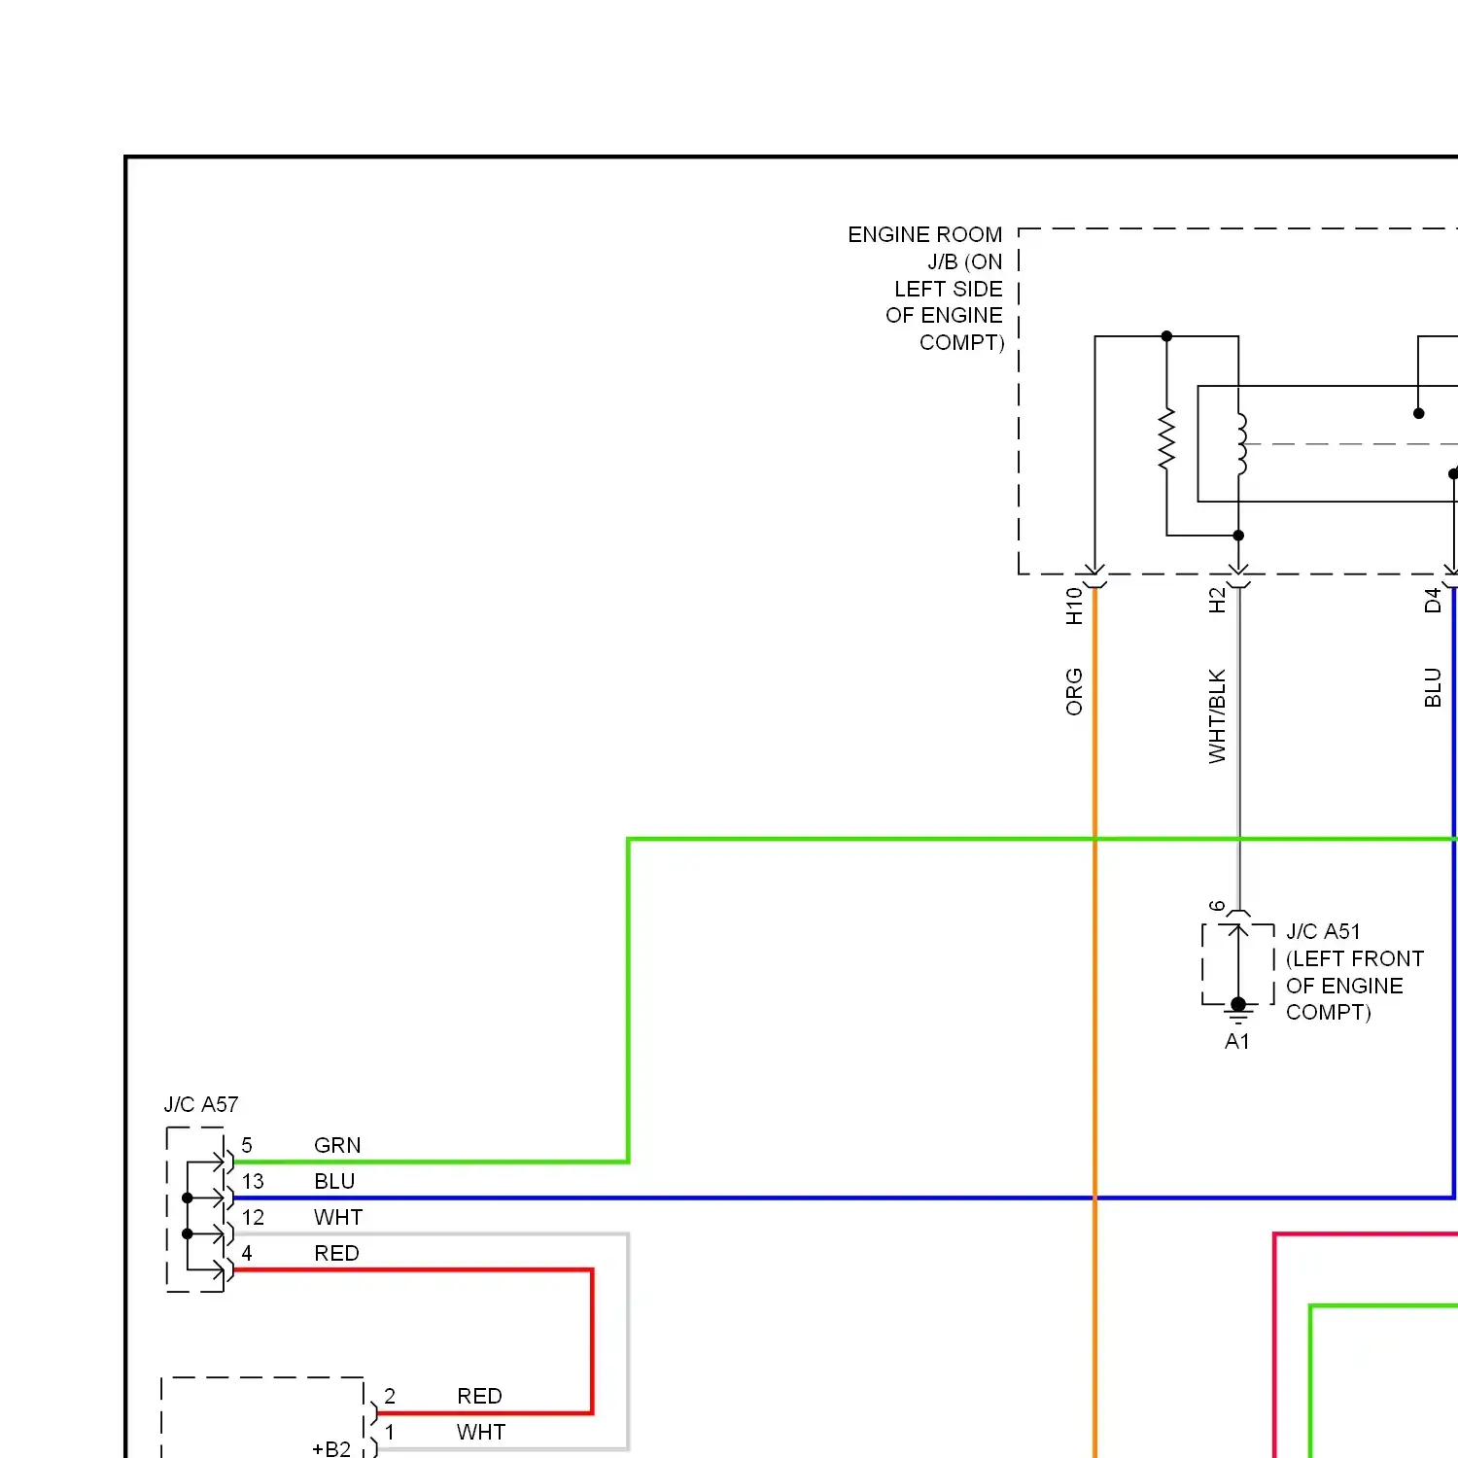1458x1458 pixels.
Task: Click pin 6 label of J/C A51
Action: (1217, 906)
